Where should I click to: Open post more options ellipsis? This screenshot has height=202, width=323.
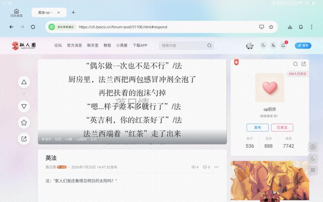pos(216,167)
